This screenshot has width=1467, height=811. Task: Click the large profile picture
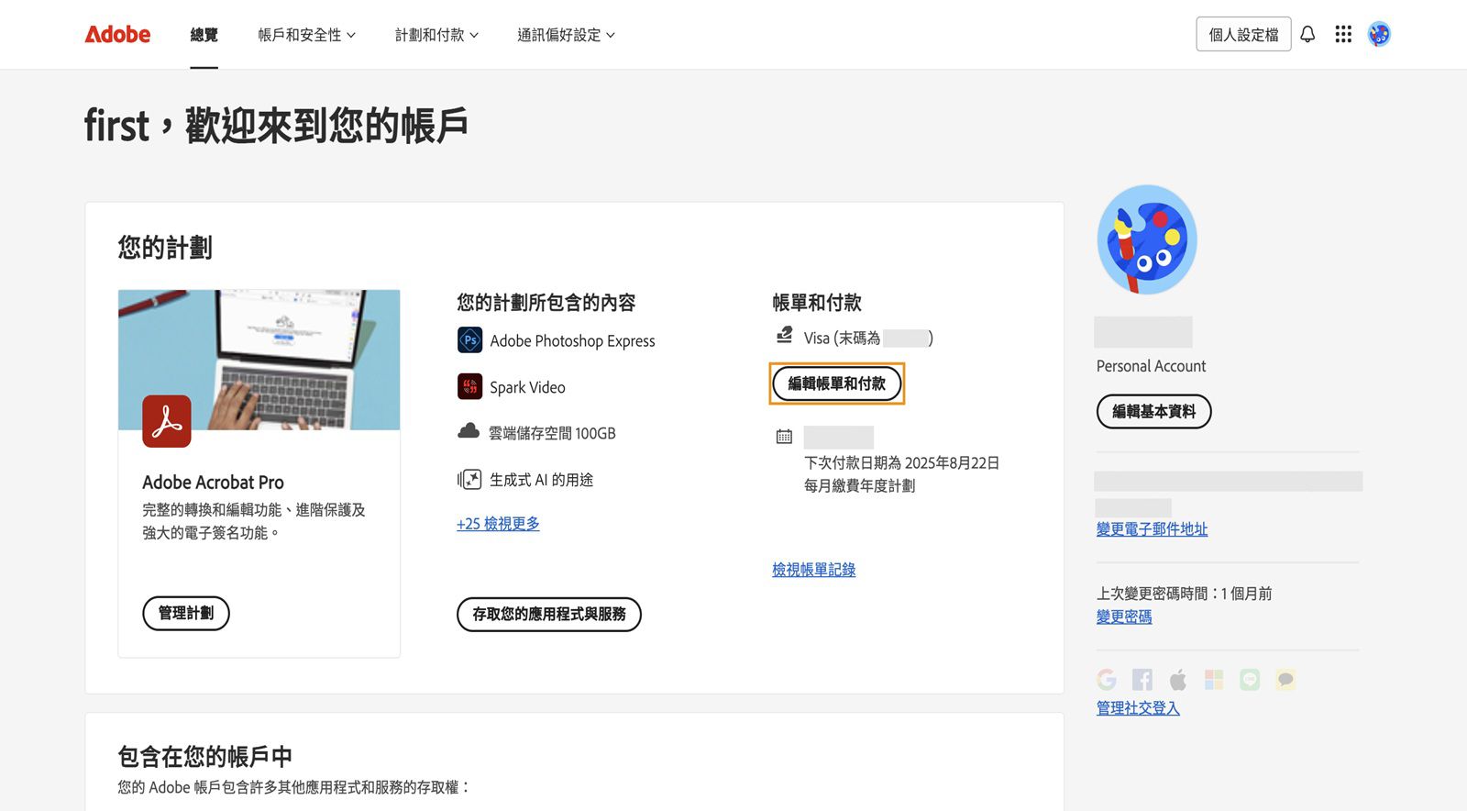pyautogui.click(x=1147, y=239)
